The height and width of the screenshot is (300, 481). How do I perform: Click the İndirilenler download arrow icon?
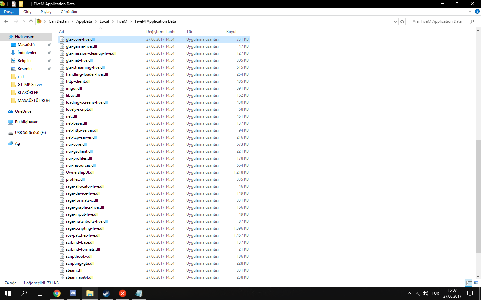click(13, 53)
